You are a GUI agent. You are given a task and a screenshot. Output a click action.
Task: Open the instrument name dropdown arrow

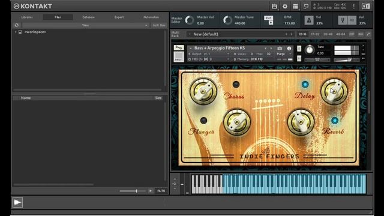[191, 48]
